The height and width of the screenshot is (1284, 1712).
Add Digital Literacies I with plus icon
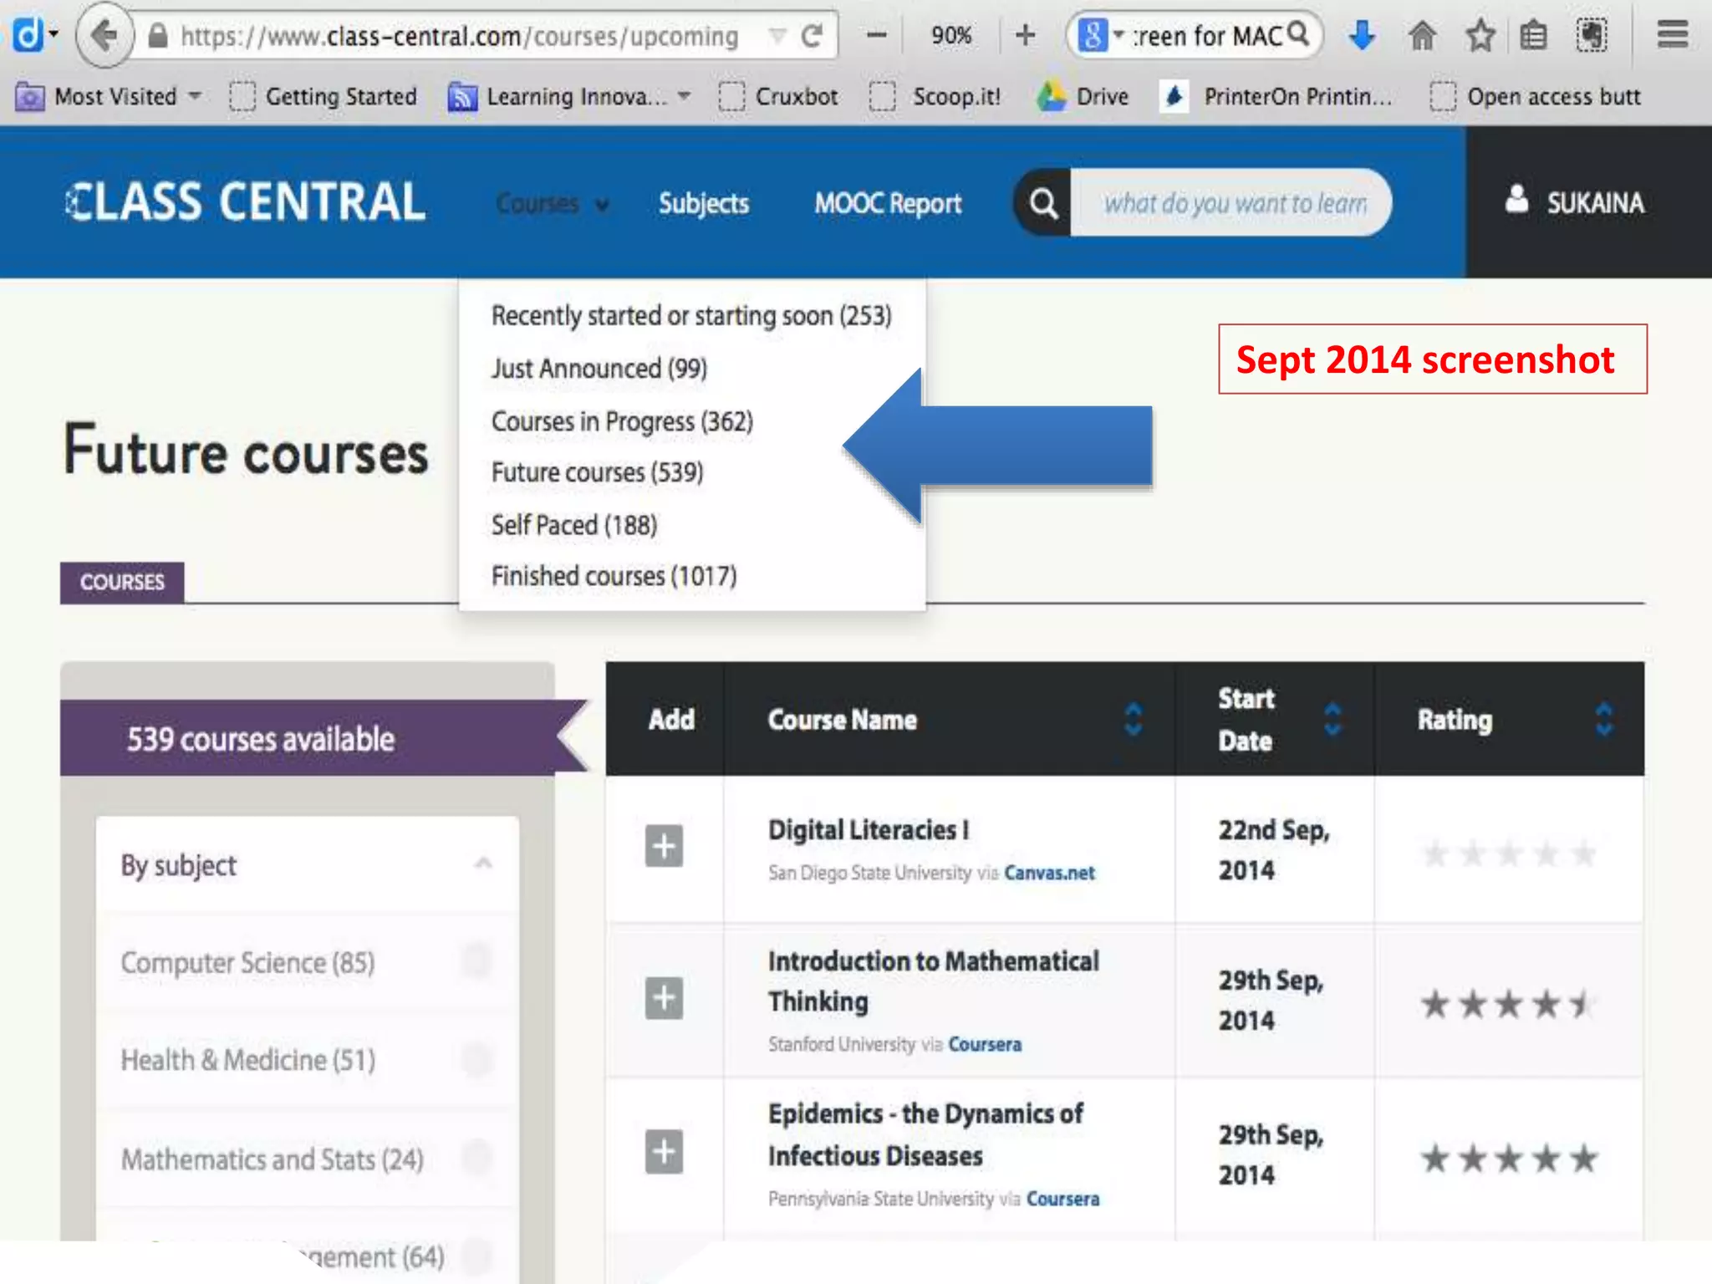coord(664,846)
